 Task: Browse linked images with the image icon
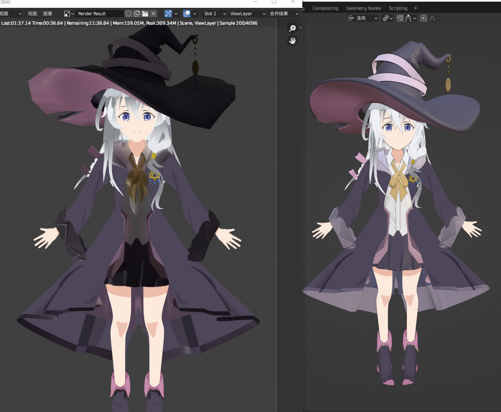69,14
